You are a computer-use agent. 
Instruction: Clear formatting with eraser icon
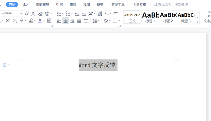click(40, 14)
